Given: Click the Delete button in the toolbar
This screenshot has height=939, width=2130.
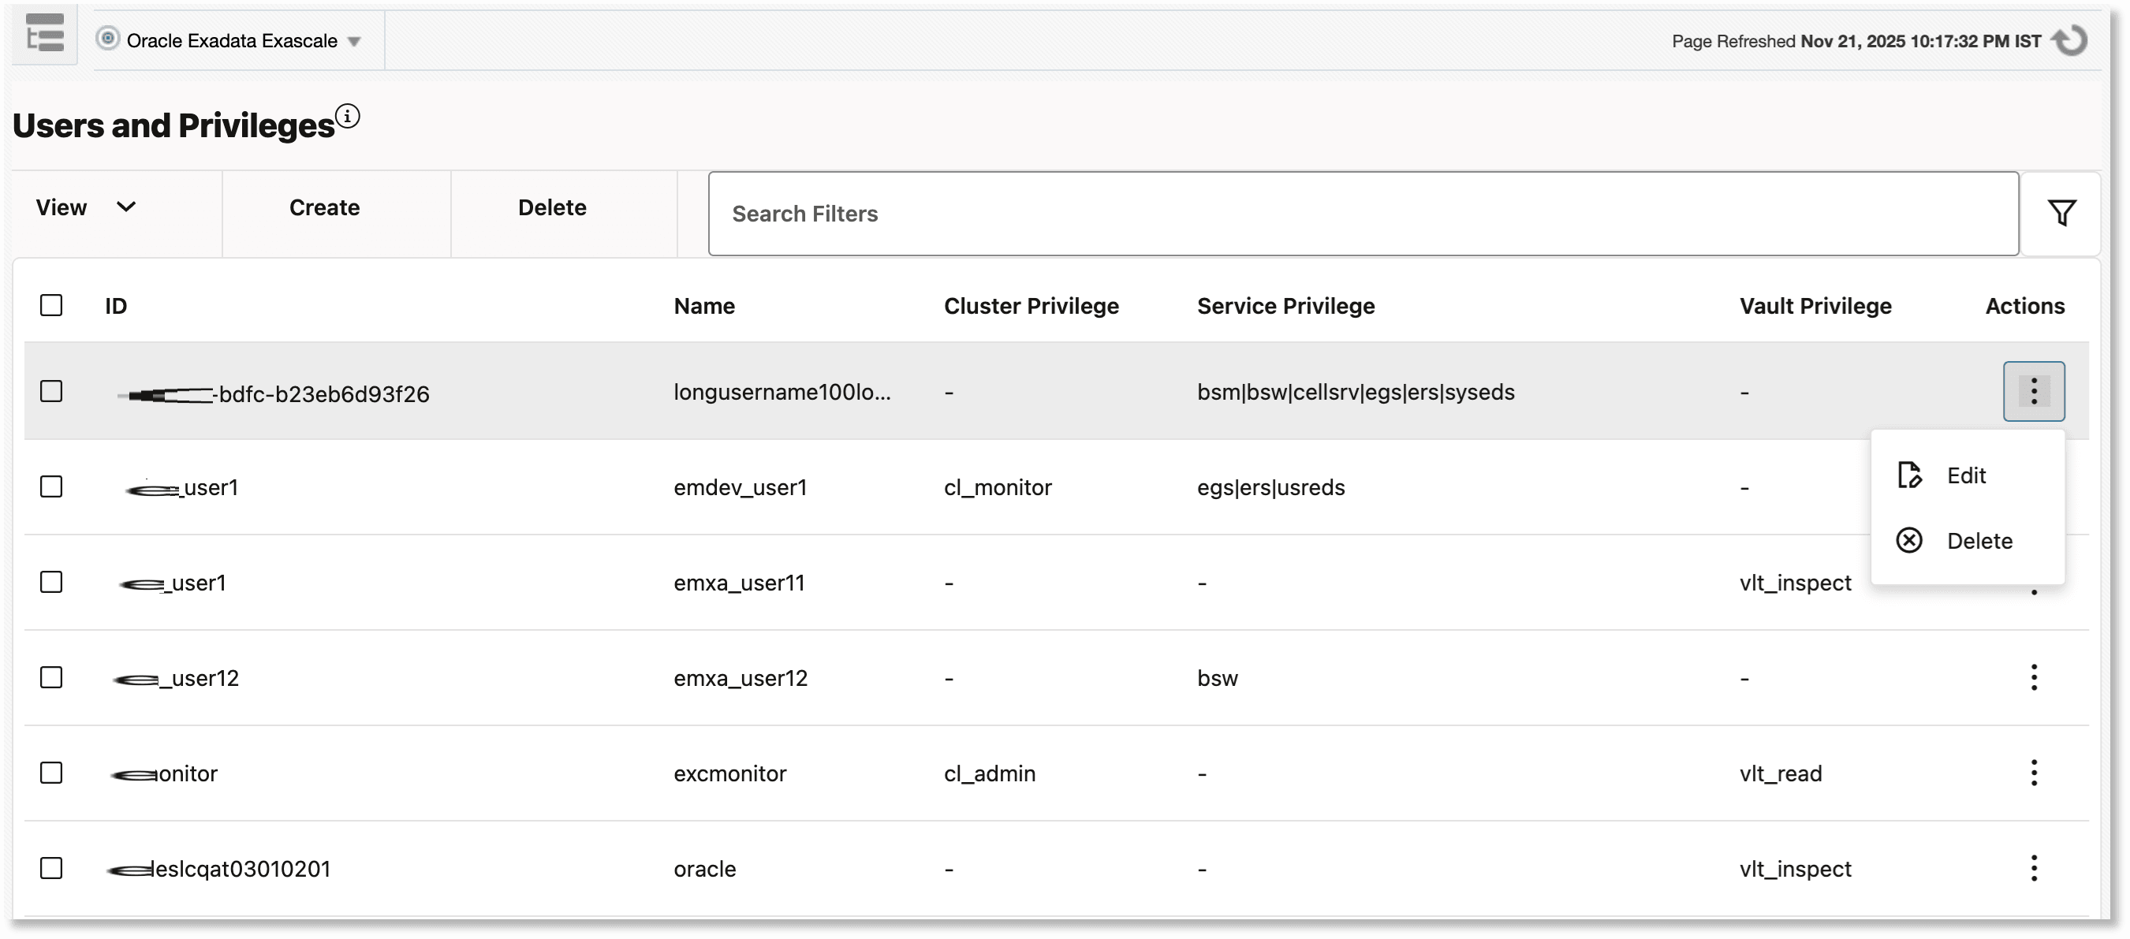Looking at the screenshot, I should 551,207.
